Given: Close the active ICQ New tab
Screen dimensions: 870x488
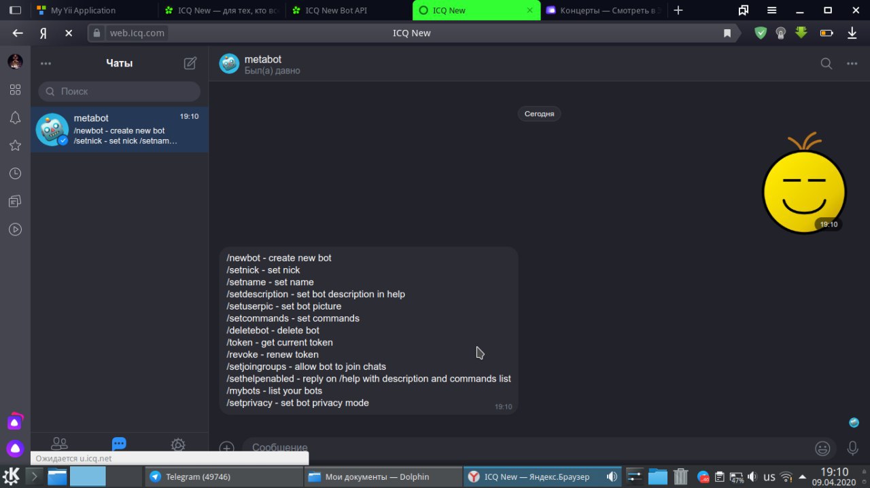Looking at the screenshot, I should coord(530,10).
